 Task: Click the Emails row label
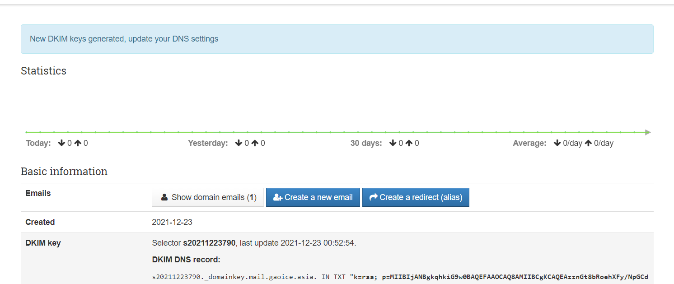(38, 193)
